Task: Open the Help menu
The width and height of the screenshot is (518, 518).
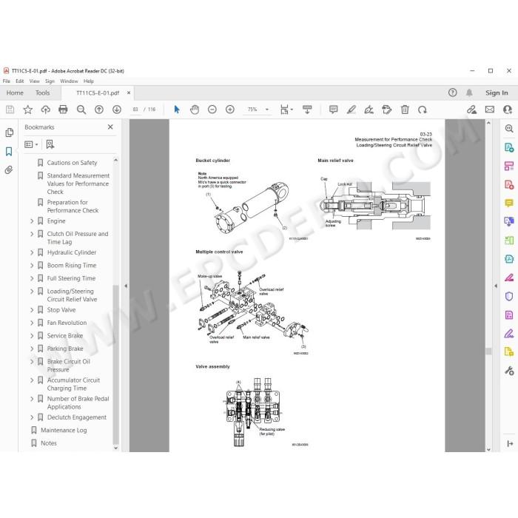Action: coord(89,81)
